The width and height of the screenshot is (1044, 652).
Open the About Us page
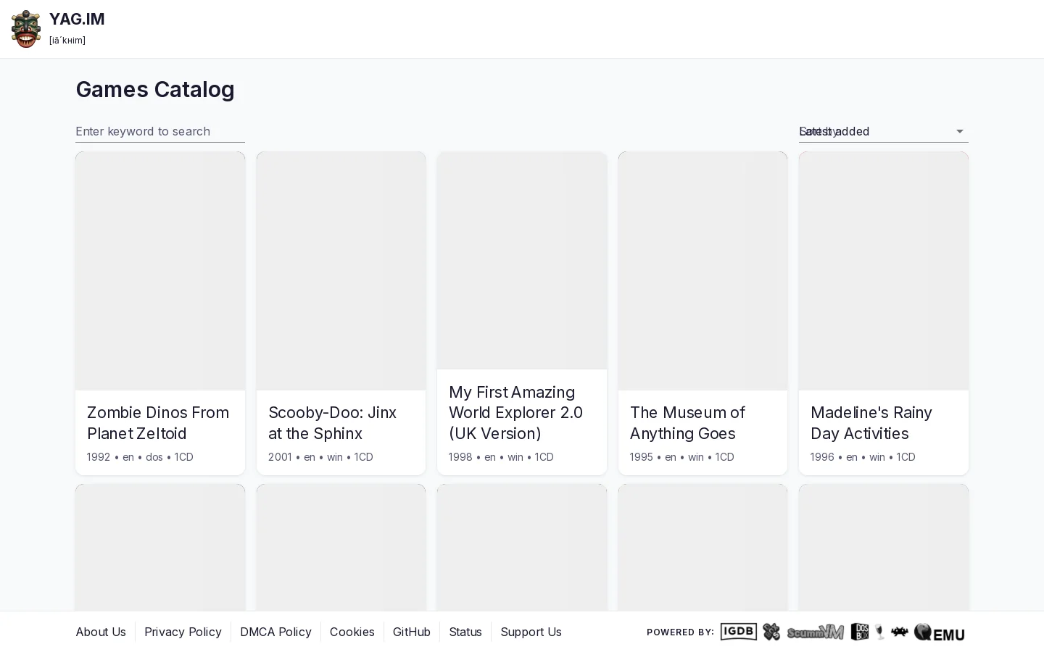pos(101,632)
